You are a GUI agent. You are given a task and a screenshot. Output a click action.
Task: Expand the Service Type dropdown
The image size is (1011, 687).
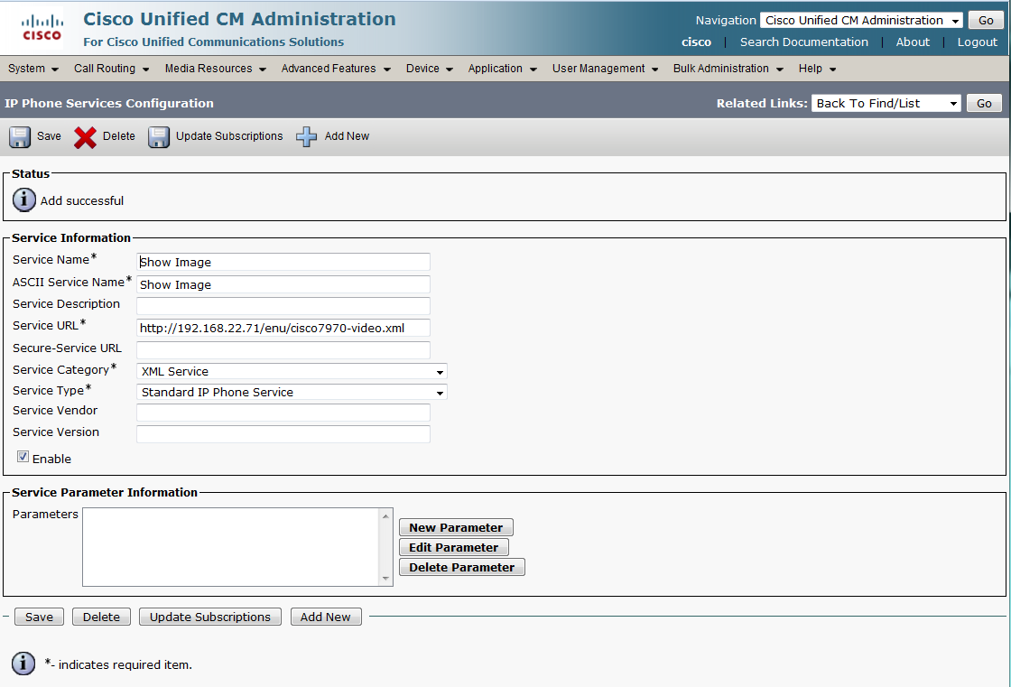[x=292, y=393]
